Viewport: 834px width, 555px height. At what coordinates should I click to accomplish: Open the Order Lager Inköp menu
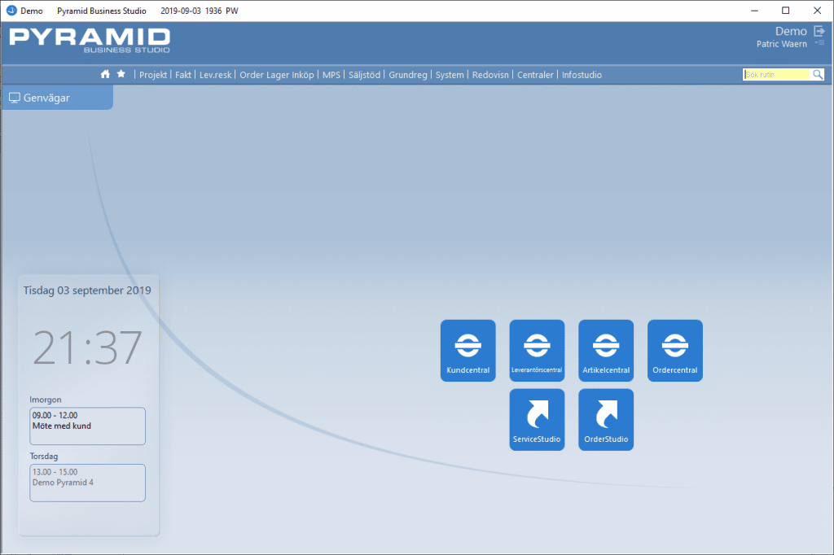pyautogui.click(x=277, y=75)
